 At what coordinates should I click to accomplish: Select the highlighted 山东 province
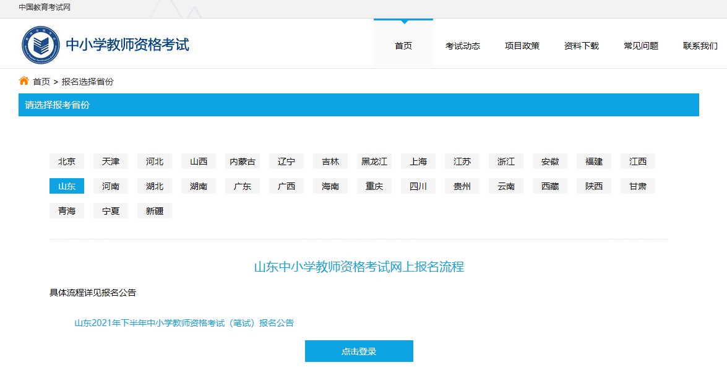67,186
